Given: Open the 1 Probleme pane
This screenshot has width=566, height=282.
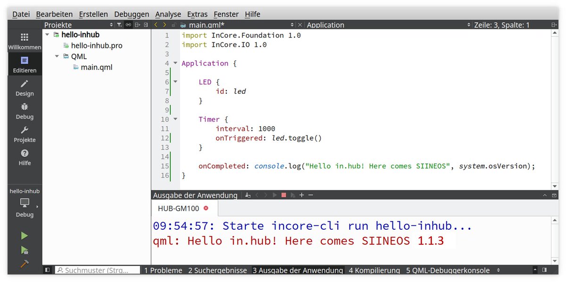Looking at the screenshot, I should (x=163, y=270).
